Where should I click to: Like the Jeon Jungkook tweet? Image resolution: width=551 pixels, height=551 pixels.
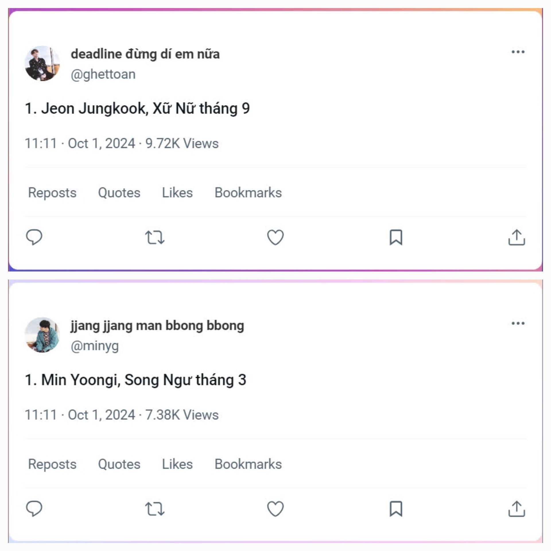tap(275, 237)
